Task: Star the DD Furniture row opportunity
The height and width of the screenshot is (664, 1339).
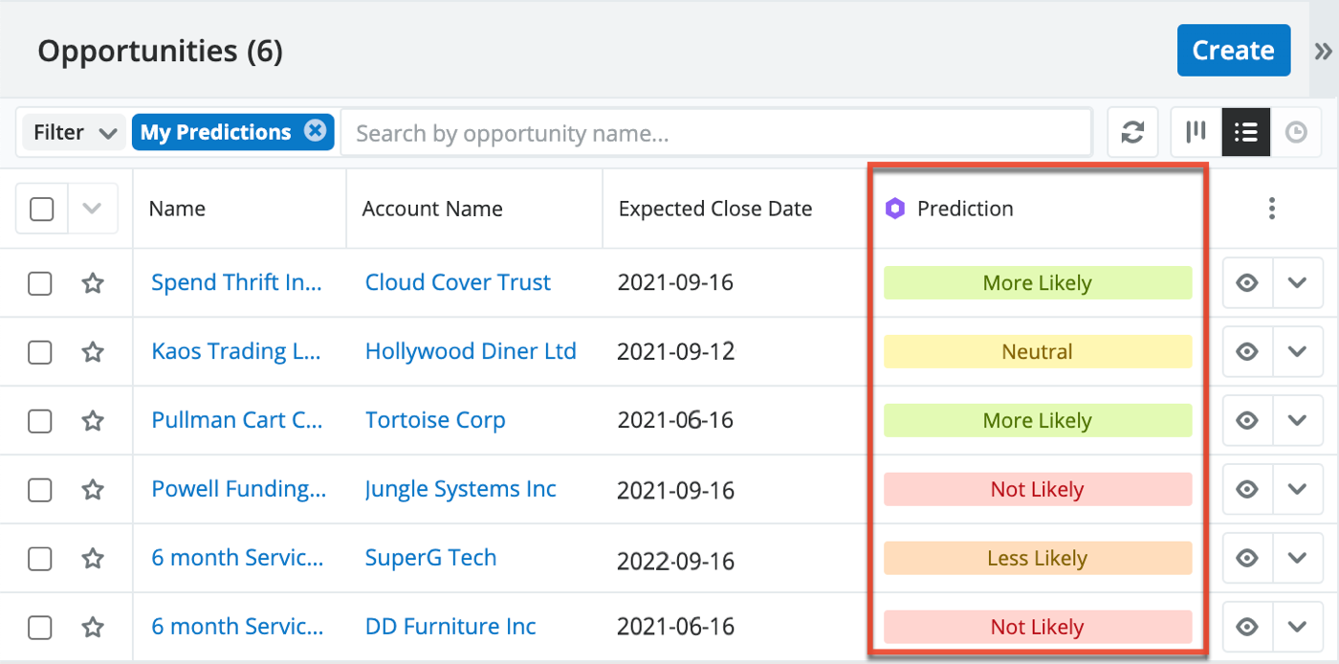Action: (x=92, y=627)
